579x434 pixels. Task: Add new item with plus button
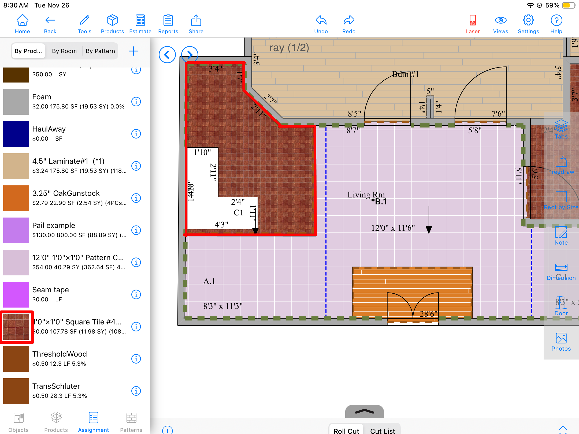point(133,51)
